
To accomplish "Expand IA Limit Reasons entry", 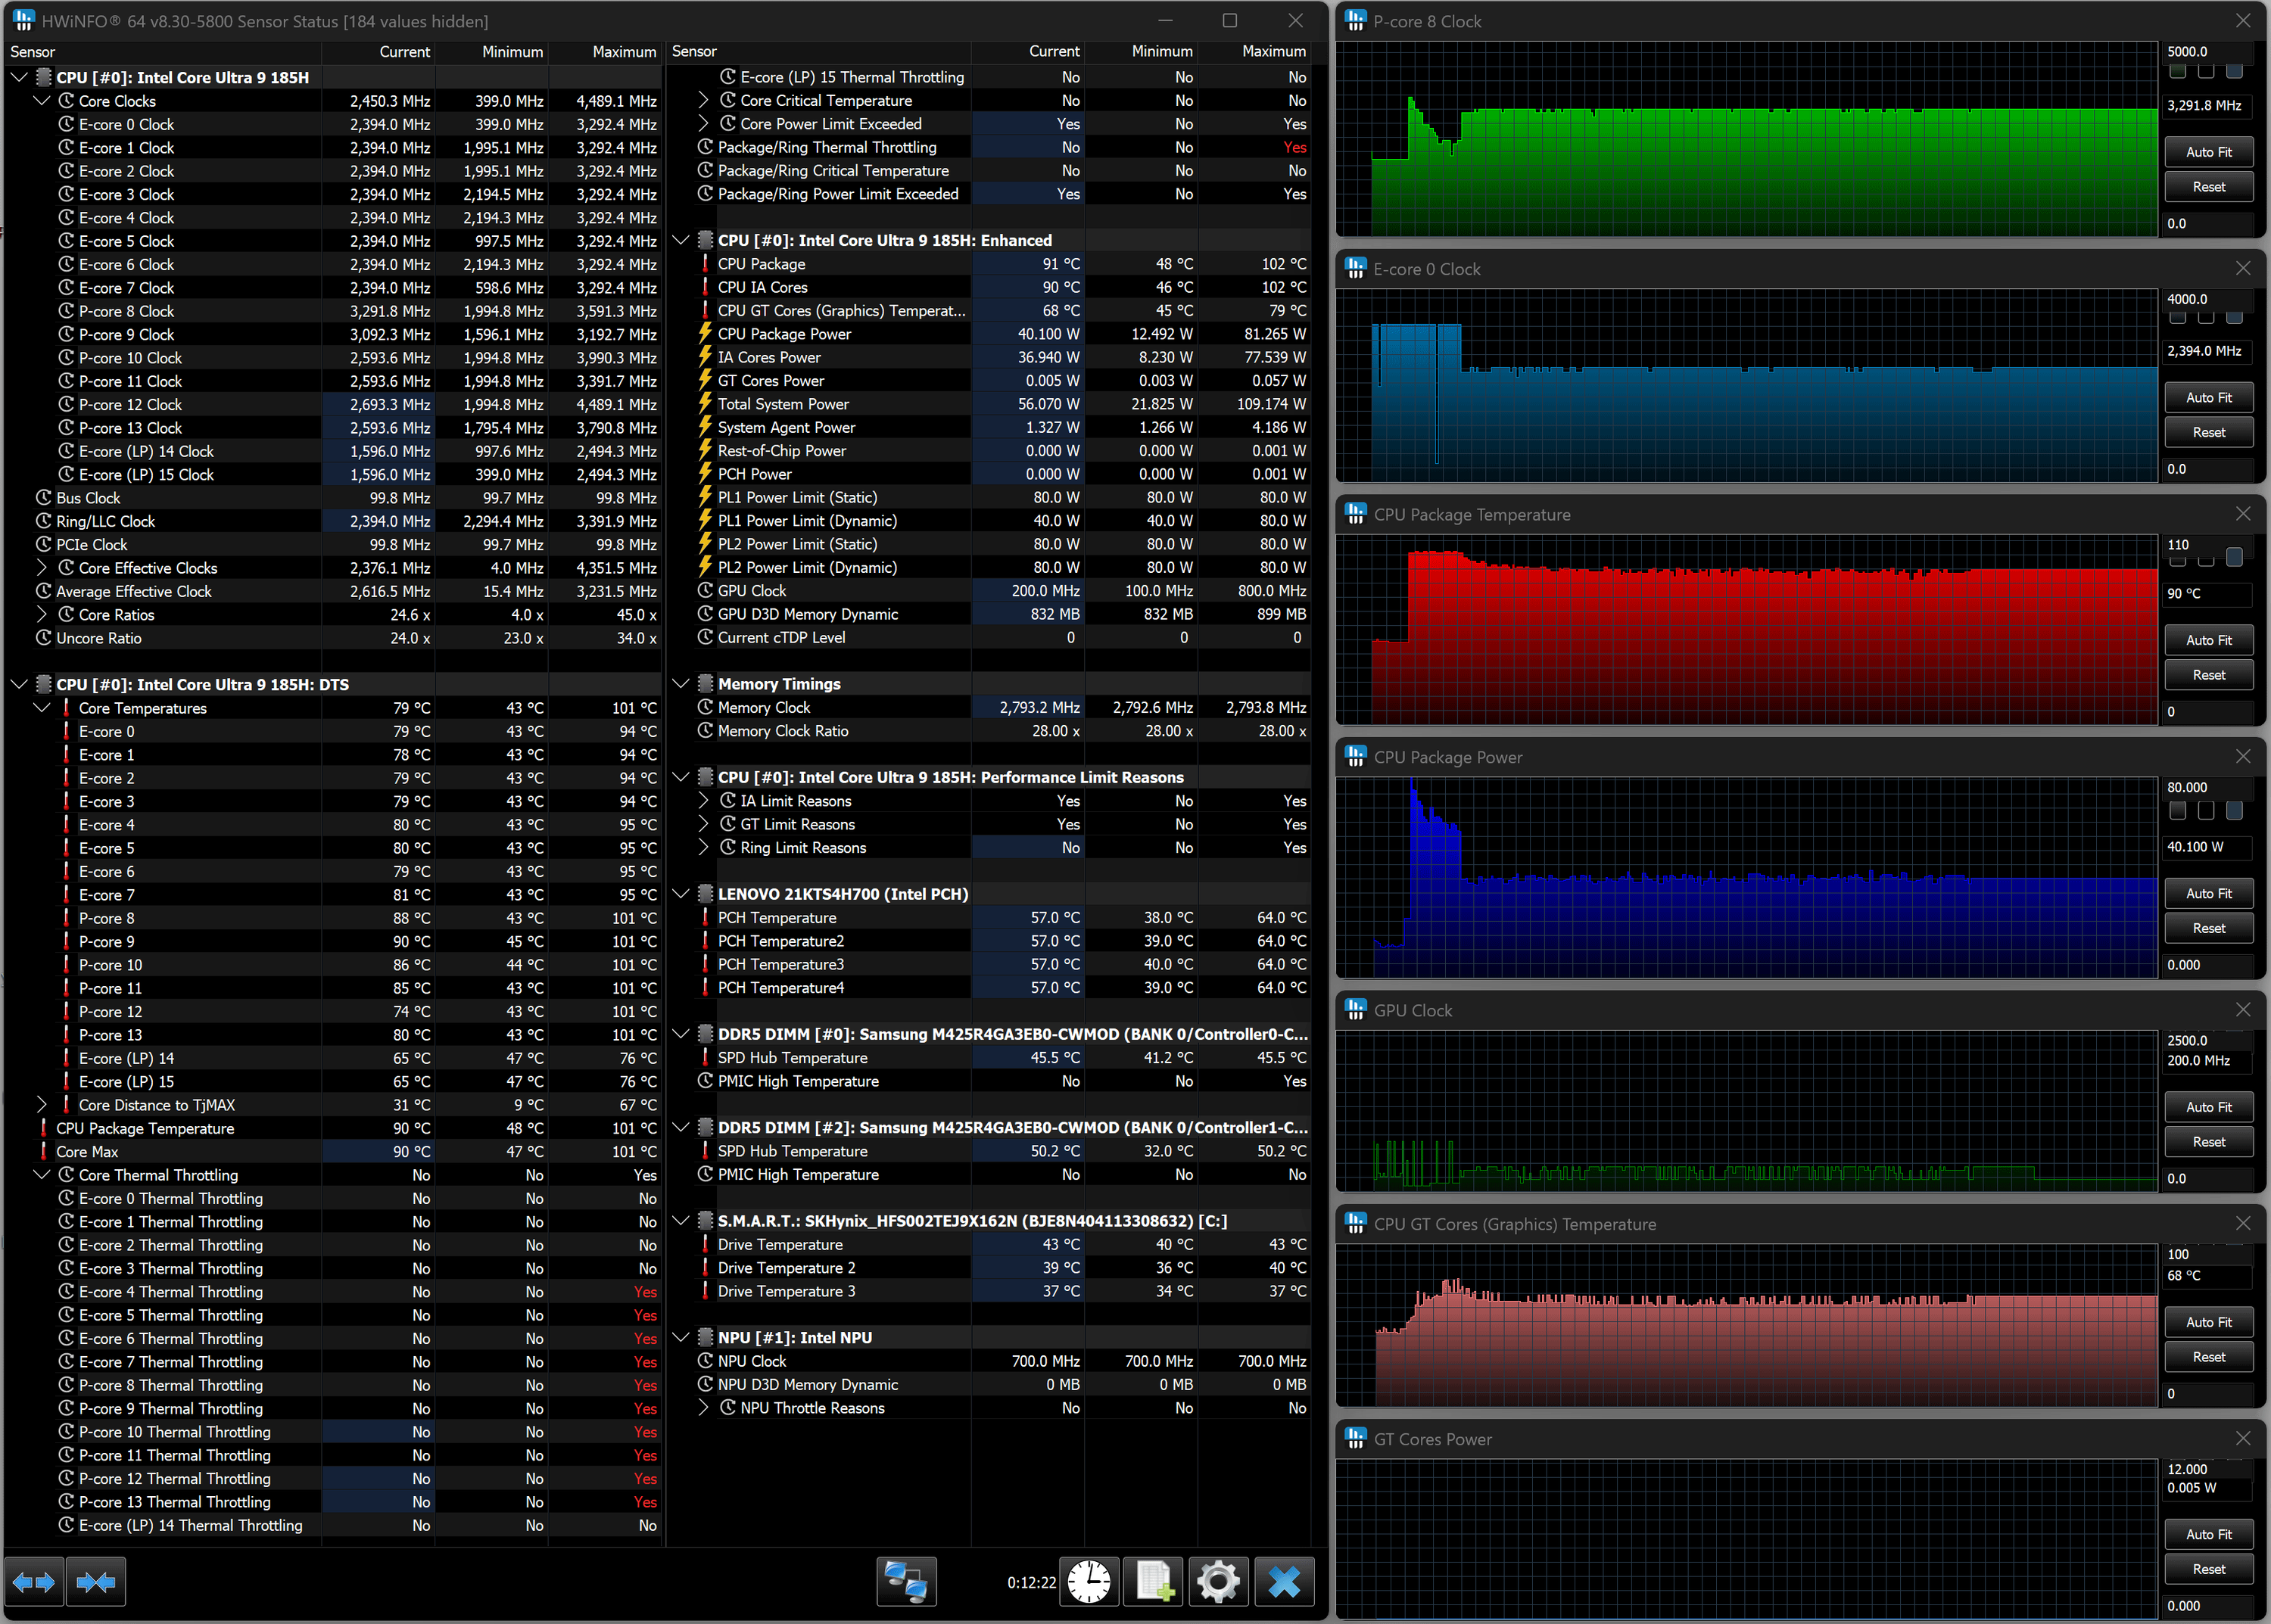I will pos(703,801).
